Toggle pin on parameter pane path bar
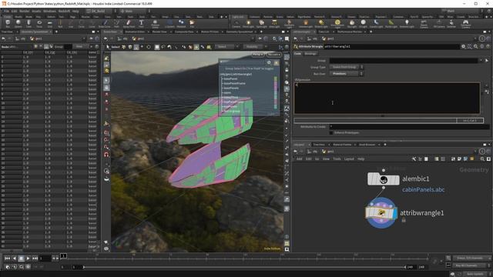 click(481, 38)
